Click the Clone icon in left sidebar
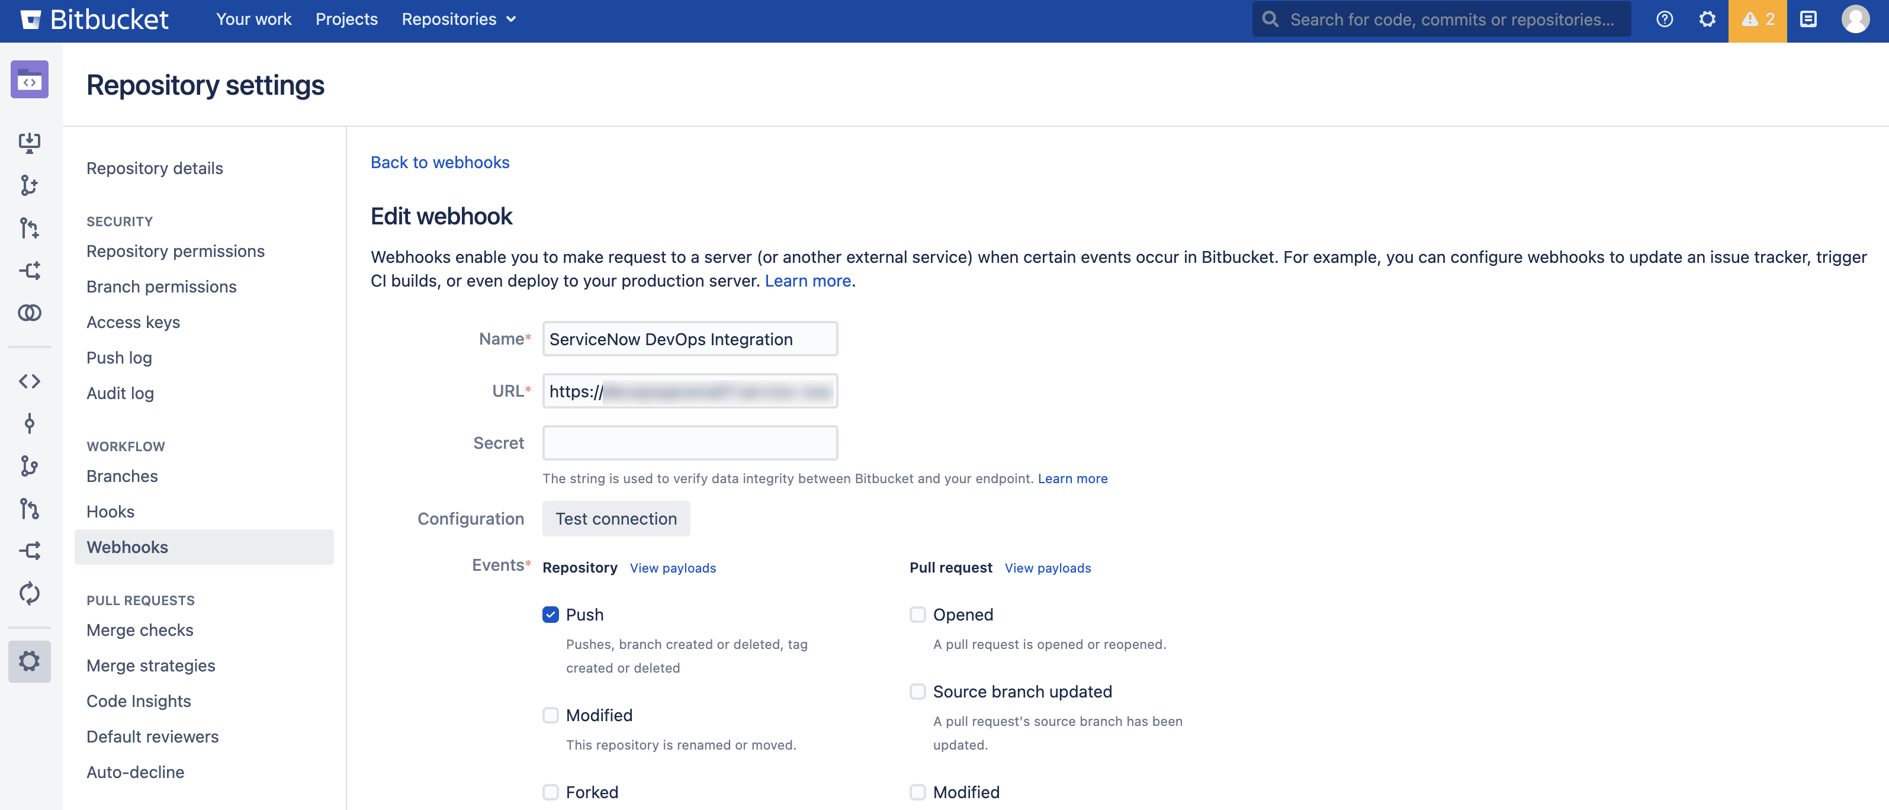 30,142
